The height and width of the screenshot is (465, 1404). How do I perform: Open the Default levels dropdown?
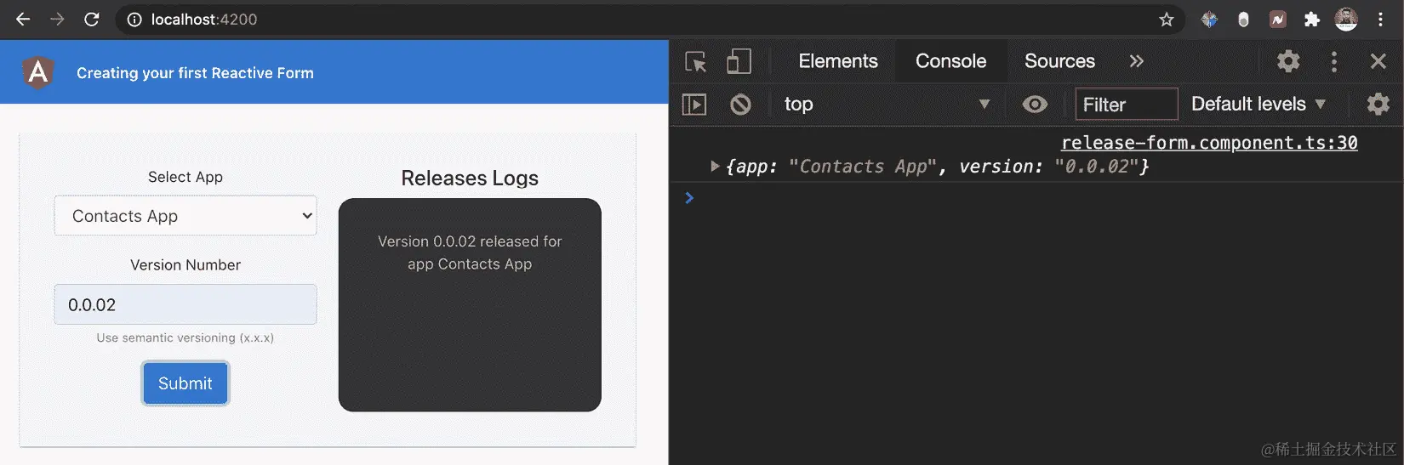pos(1258,104)
